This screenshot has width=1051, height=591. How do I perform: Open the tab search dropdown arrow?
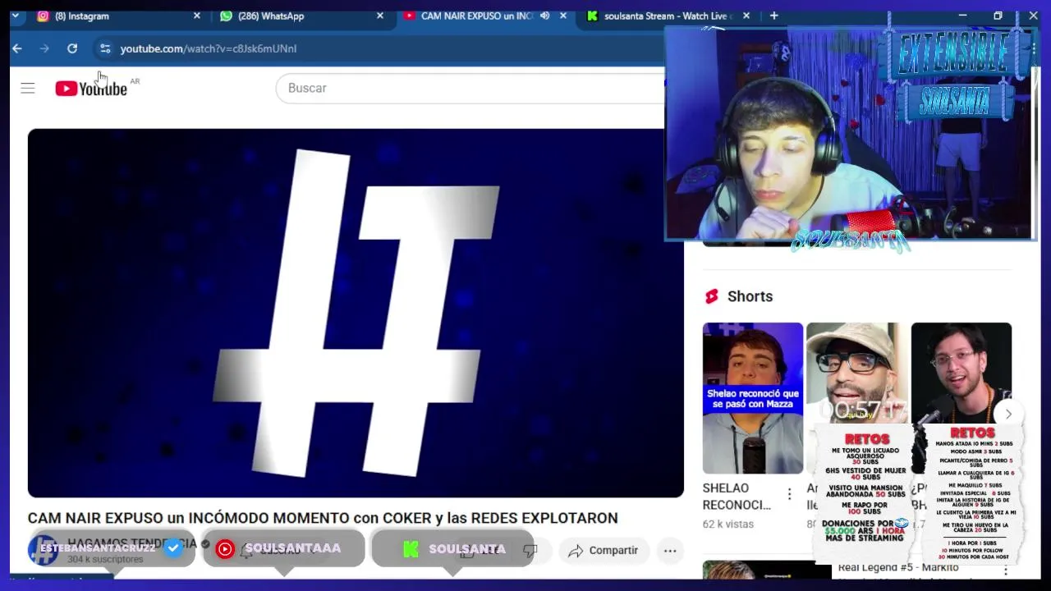point(15,16)
